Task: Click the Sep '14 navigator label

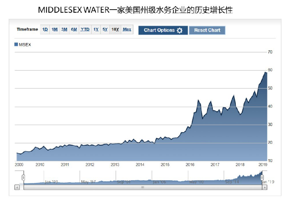Action: (232, 182)
